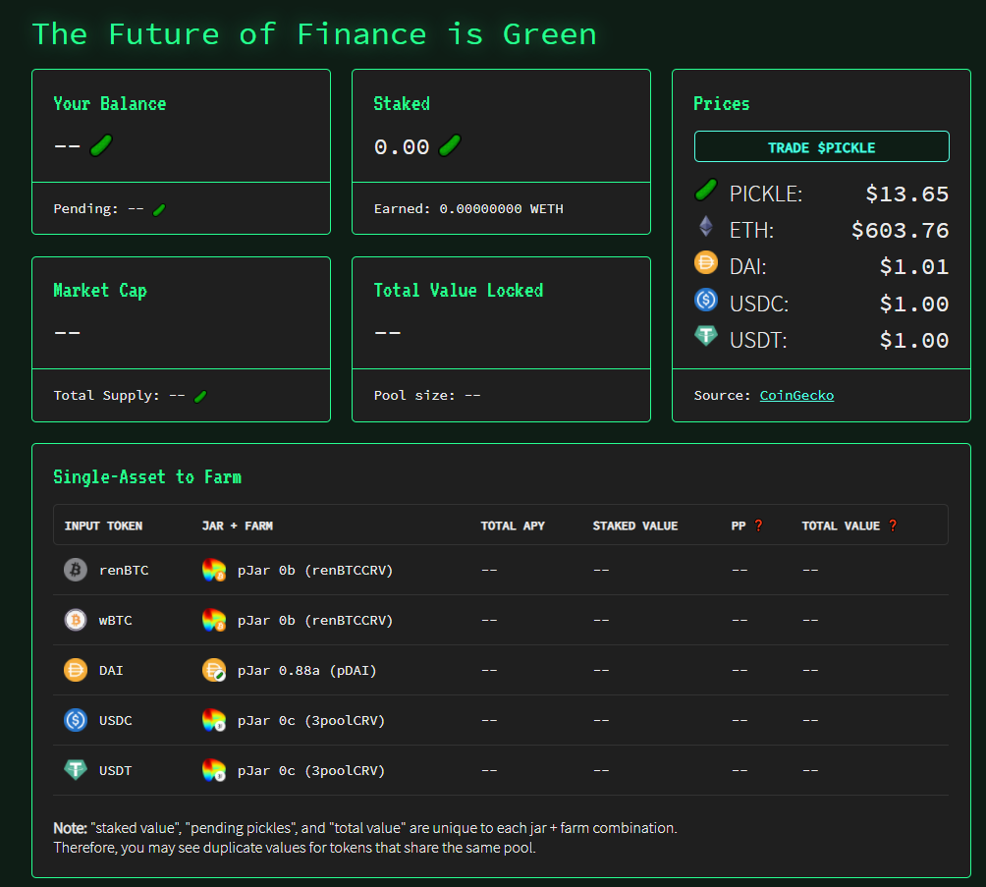Click the DAI coin icon in Prices
The image size is (986, 887).
(x=706, y=262)
